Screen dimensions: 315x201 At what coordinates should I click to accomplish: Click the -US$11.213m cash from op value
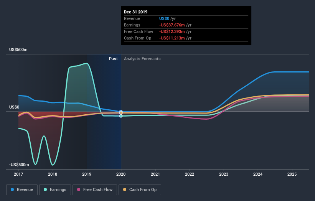coord(172,38)
